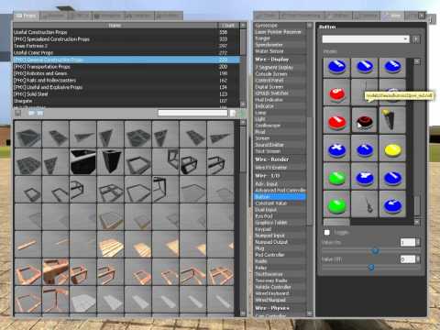Pick the red button model with white stripe
The image size is (440, 330).
coord(336,120)
